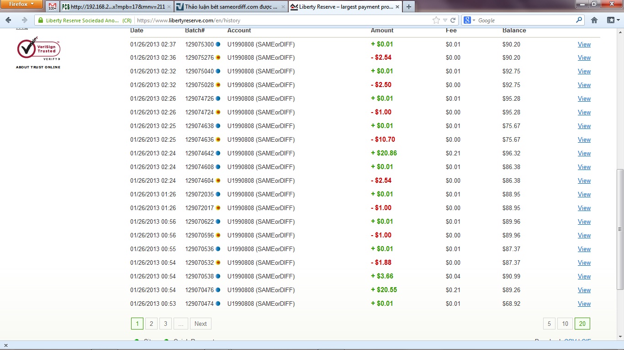The height and width of the screenshot is (350, 624).
Task: Select the - $1.88 amount
Action: tap(381, 262)
